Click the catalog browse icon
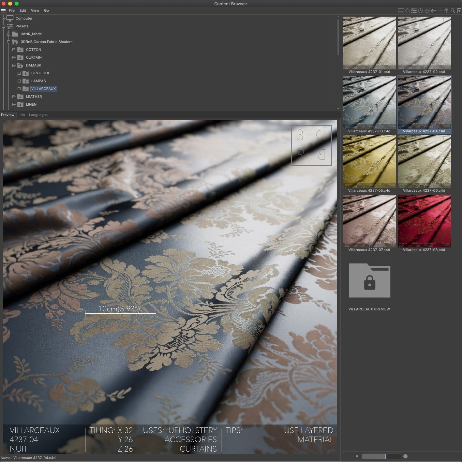Viewport: 462px width, 462px height. click(x=420, y=10)
